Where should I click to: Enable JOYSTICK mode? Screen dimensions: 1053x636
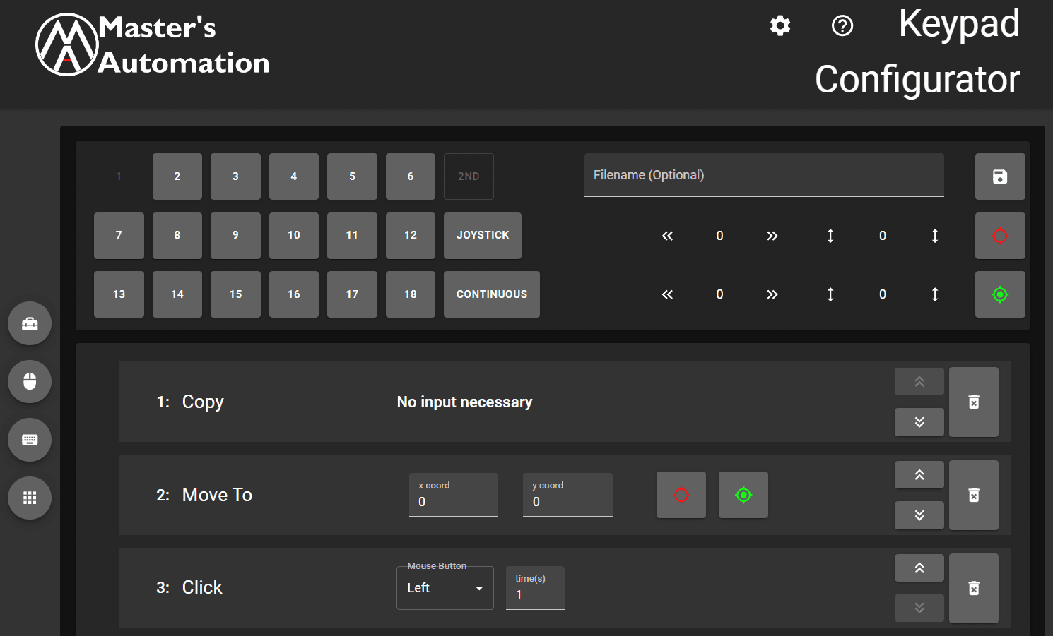483,235
